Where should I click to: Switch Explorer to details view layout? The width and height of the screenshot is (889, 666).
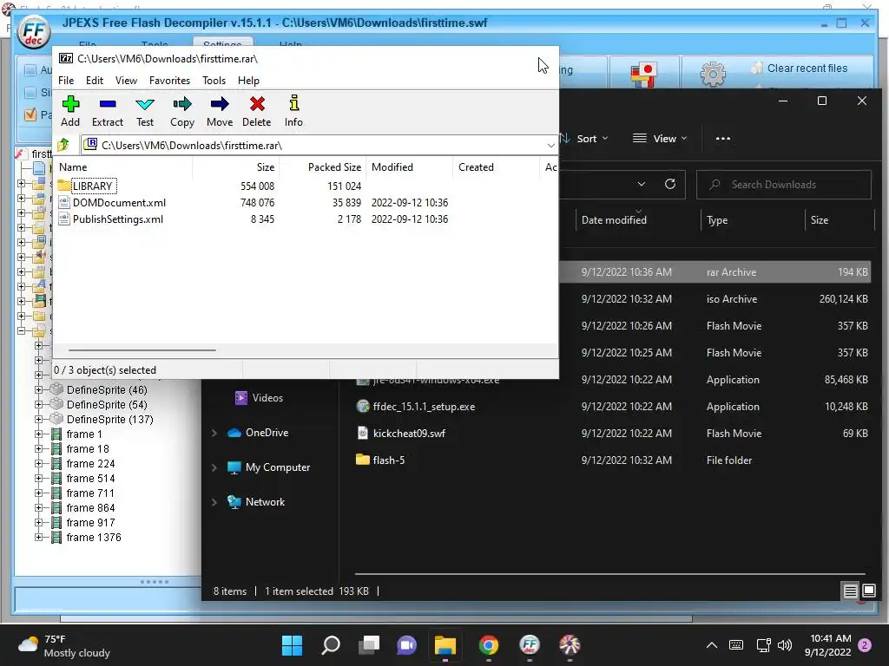pyautogui.click(x=851, y=591)
